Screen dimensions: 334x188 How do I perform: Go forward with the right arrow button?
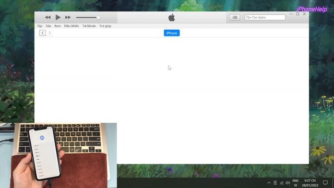pyautogui.click(x=50, y=33)
